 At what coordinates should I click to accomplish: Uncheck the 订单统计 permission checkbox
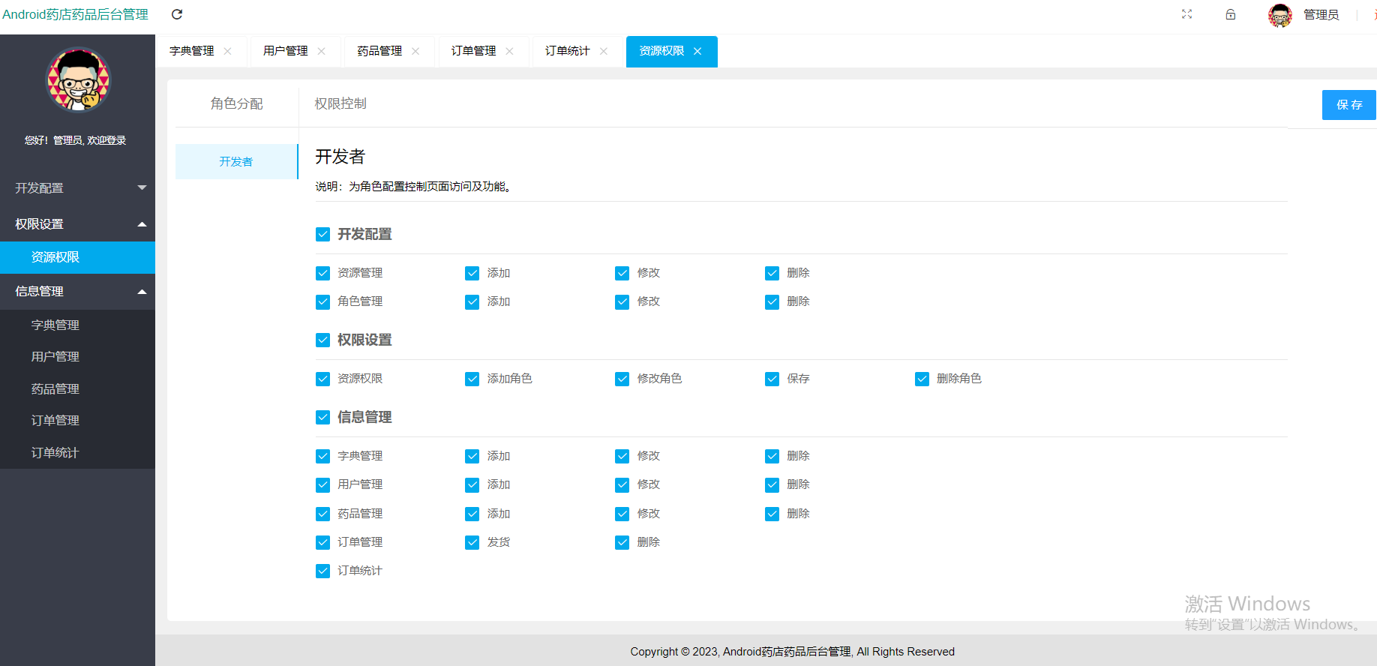click(322, 571)
